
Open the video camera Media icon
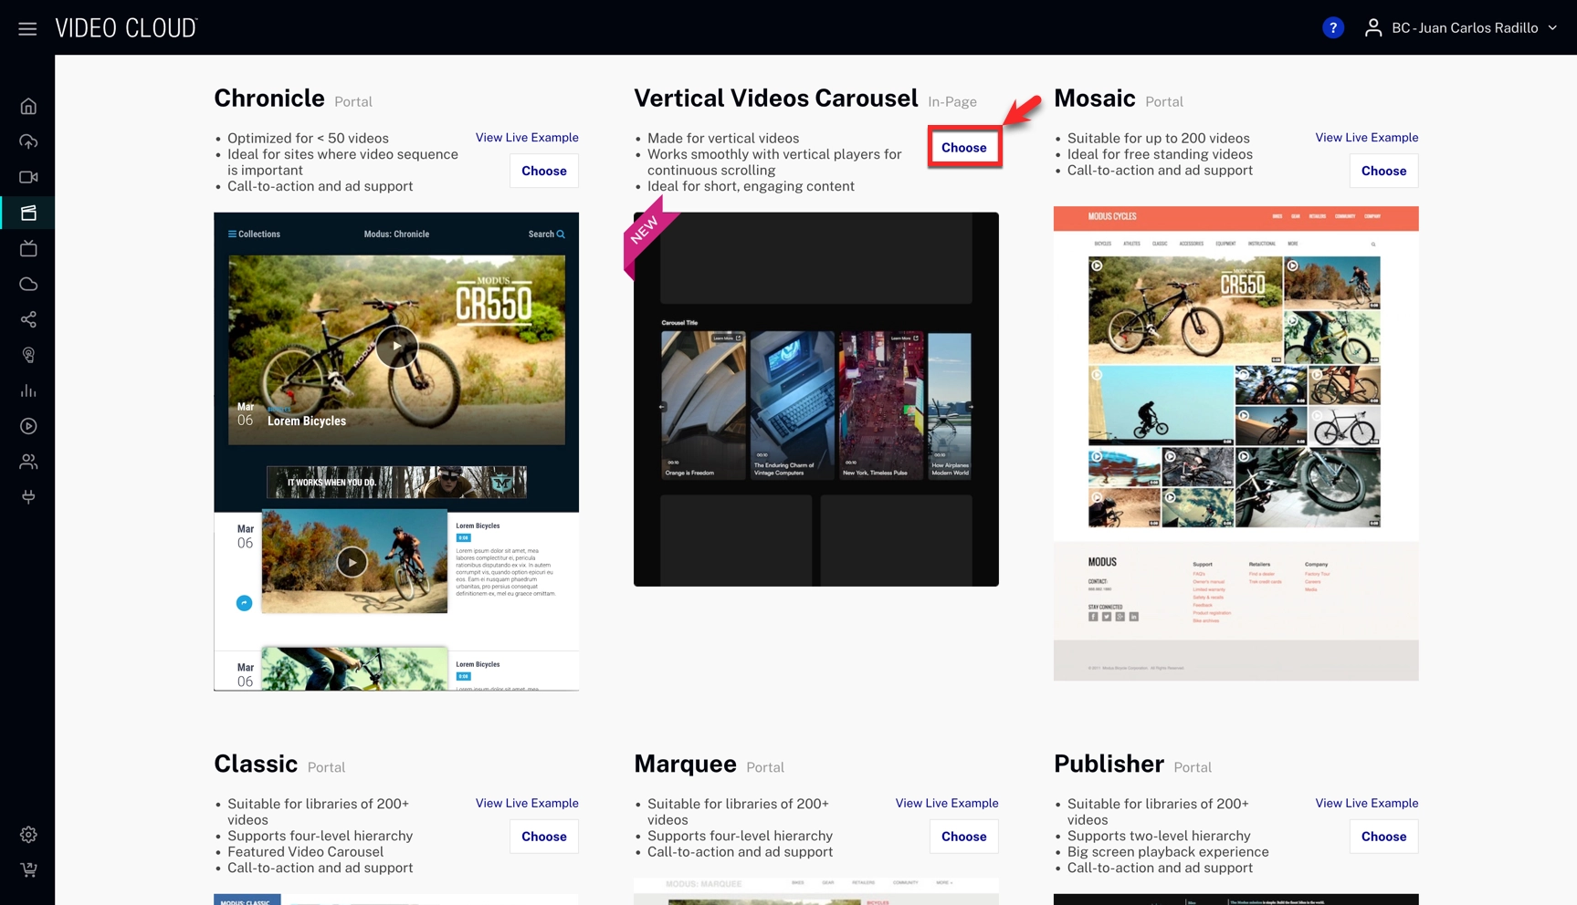click(x=28, y=177)
